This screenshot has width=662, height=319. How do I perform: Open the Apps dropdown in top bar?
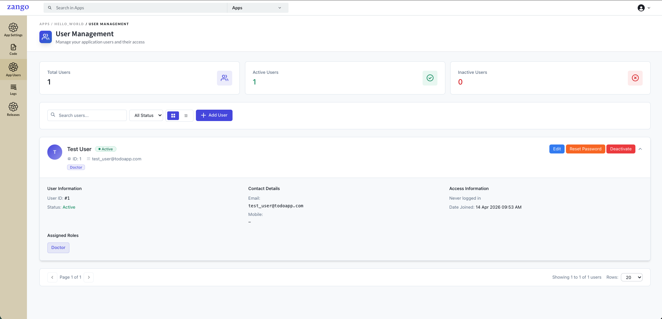[x=257, y=8]
